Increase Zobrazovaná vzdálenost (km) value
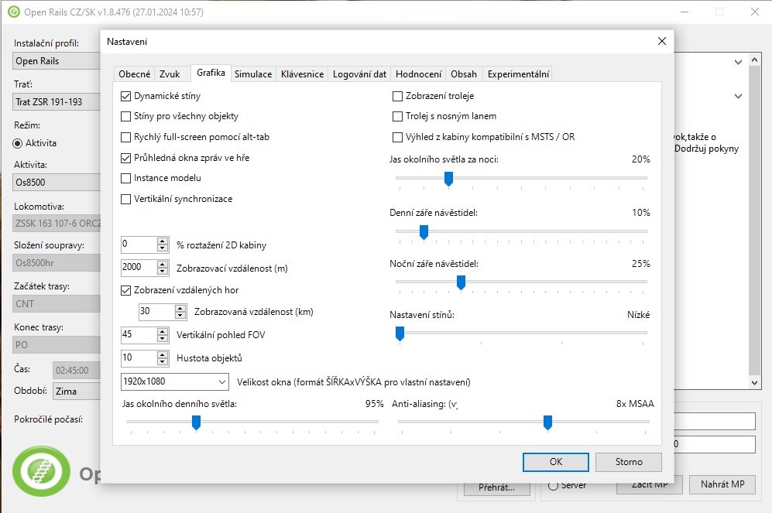Image resolution: width=772 pixels, height=513 pixels. click(x=180, y=308)
